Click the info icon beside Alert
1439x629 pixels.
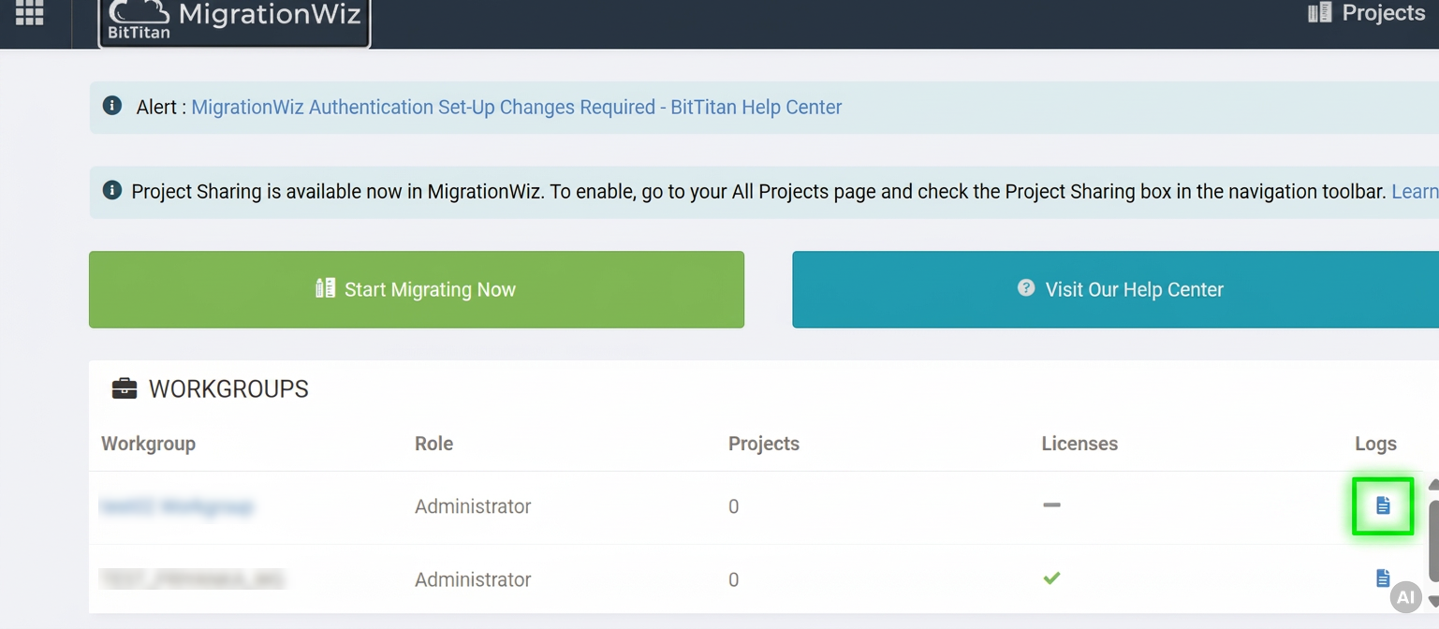point(112,106)
